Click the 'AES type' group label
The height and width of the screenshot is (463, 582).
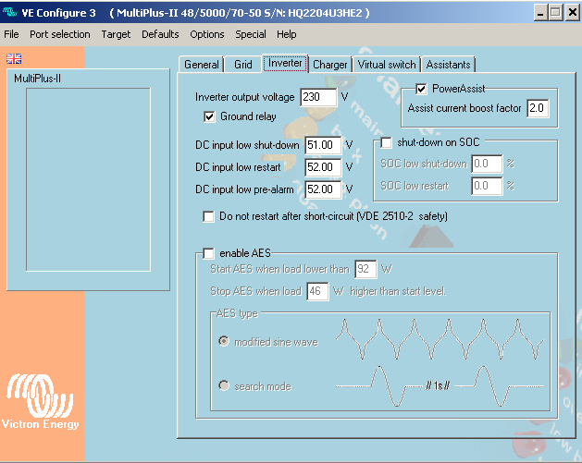click(237, 313)
